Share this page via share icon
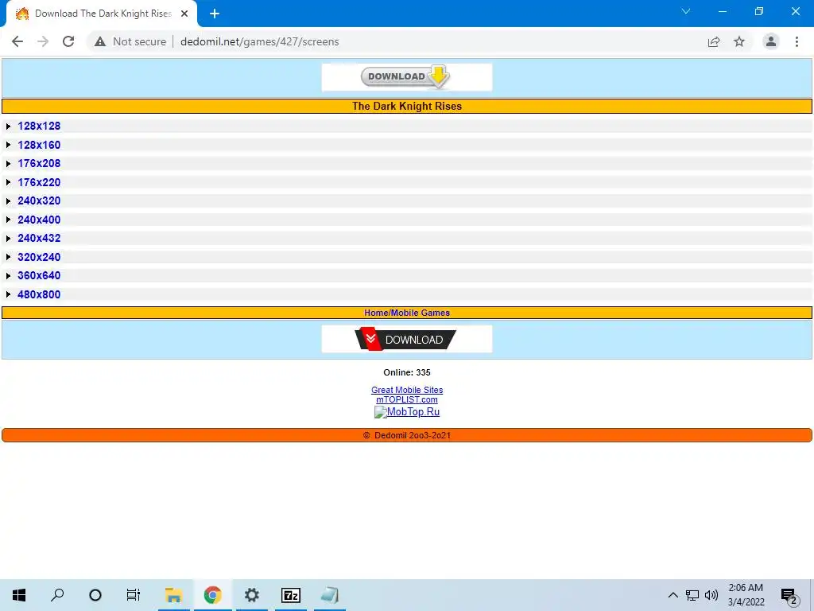 pos(714,41)
